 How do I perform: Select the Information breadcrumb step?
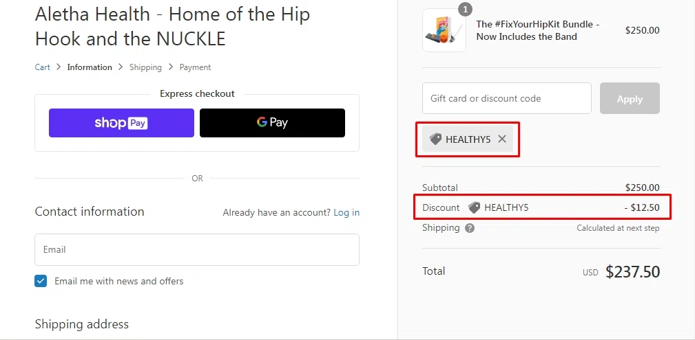tap(90, 67)
